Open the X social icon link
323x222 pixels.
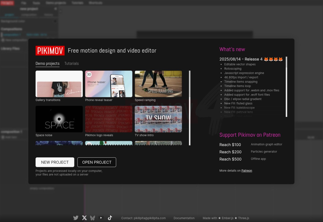point(84,218)
